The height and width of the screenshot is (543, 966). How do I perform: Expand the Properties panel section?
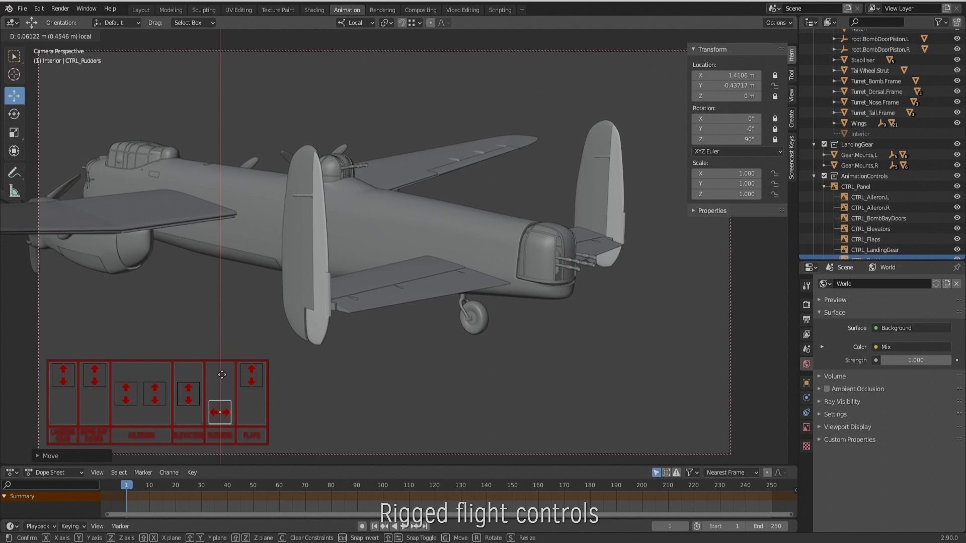click(712, 211)
